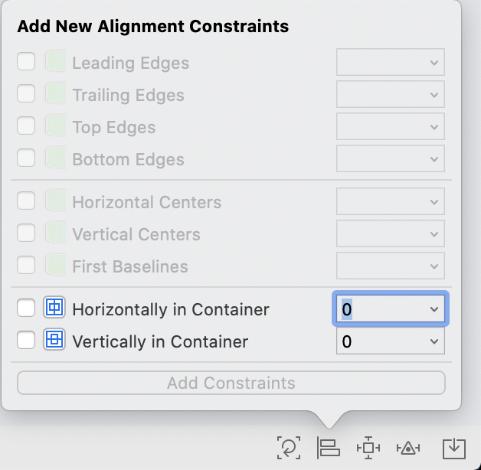Click the Update Frames icon in bottom toolbar
The width and height of the screenshot is (481, 470).
pyautogui.click(x=289, y=448)
